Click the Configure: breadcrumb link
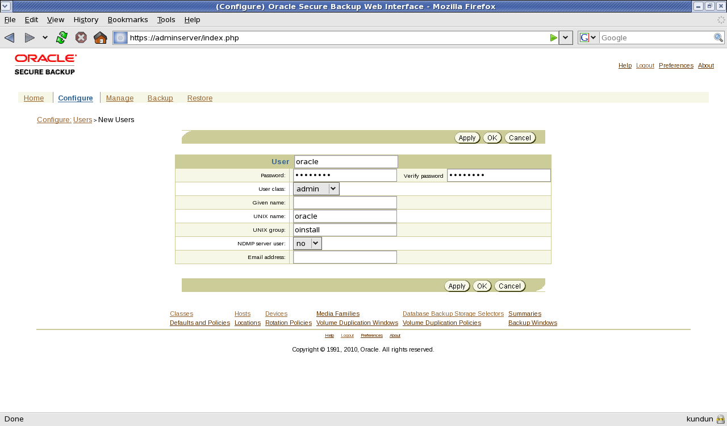 point(54,120)
